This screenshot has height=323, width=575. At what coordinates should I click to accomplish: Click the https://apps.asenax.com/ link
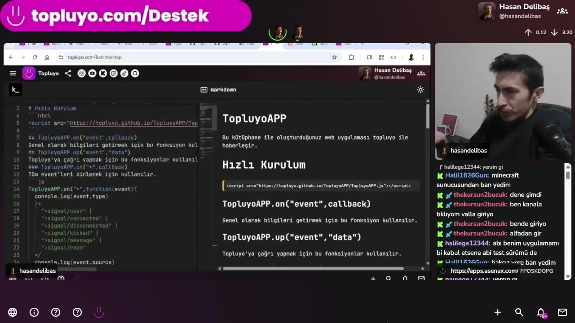484,271
